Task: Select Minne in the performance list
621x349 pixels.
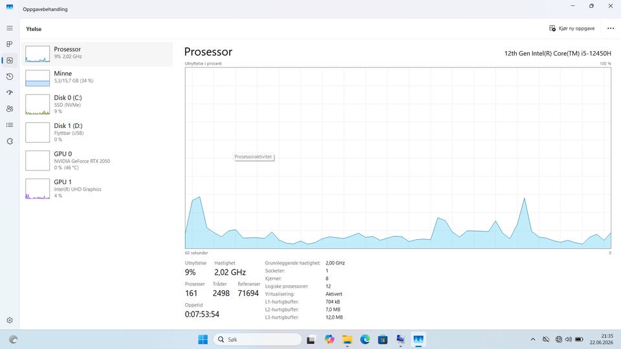Action: (97, 78)
